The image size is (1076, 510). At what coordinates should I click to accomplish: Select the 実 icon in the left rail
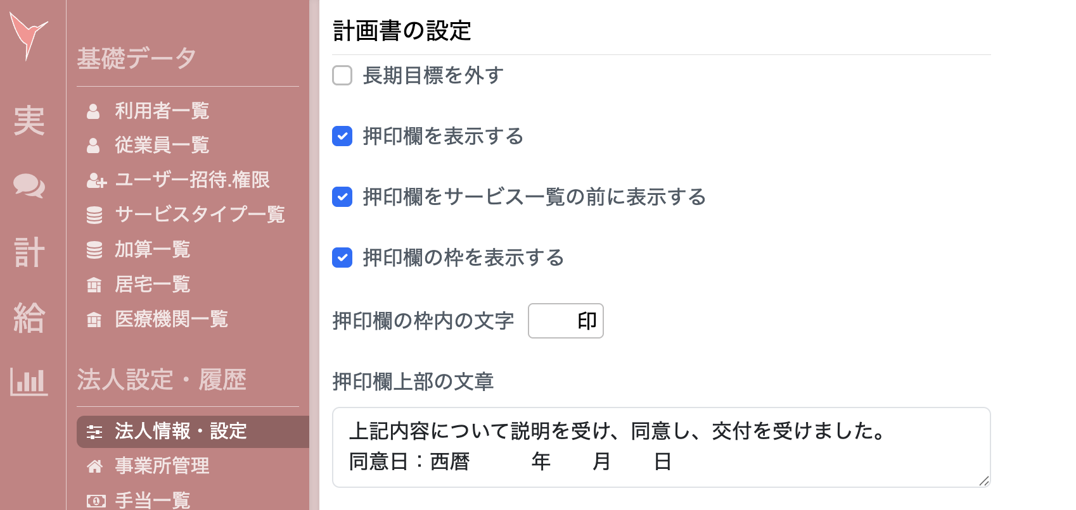coord(29,121)
